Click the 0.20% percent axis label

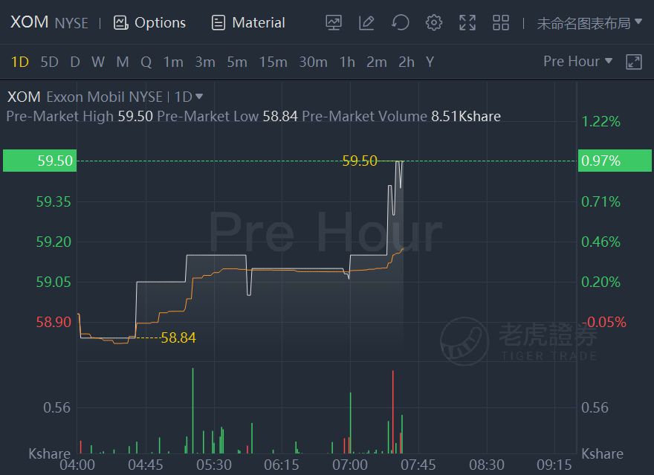click(601, 282)
